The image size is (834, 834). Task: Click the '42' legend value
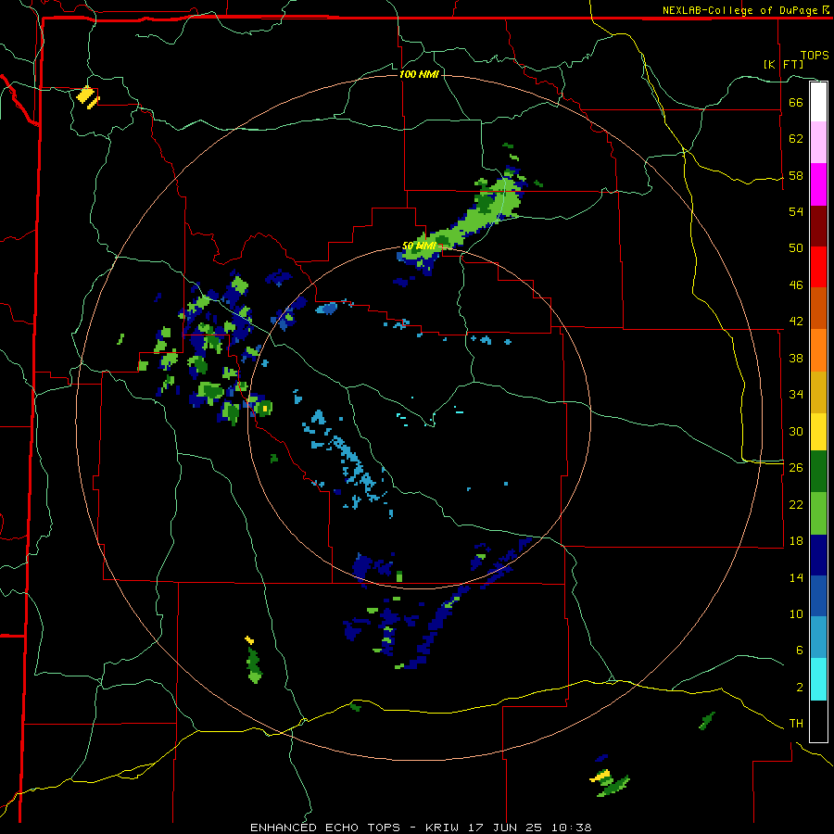[x=796, y=322]
